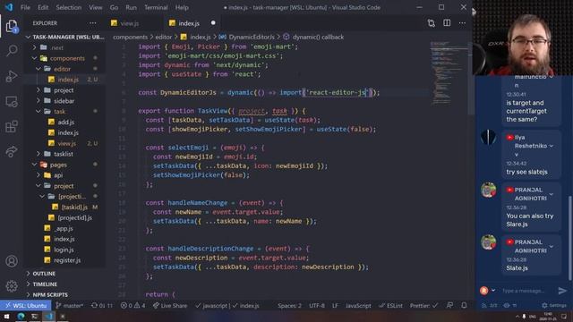
Task: Click the master branch indicator
Action: pyautogui.click(x=70, y=306)
